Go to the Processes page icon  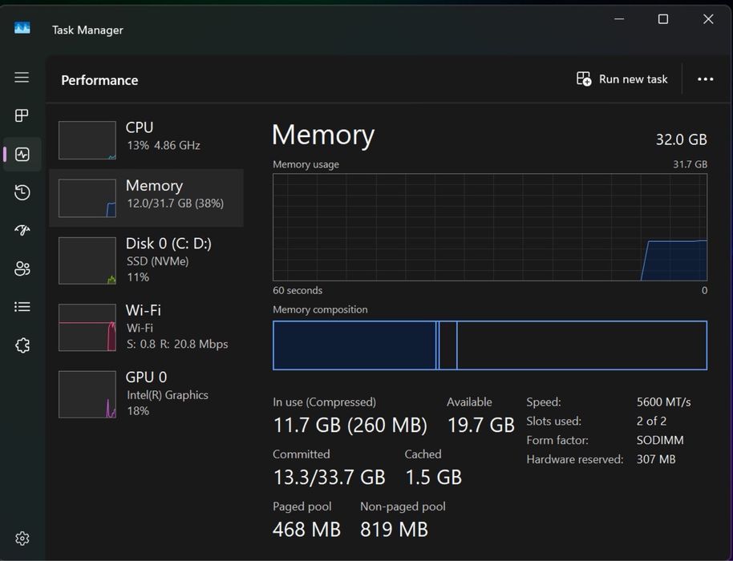point(22,115)
